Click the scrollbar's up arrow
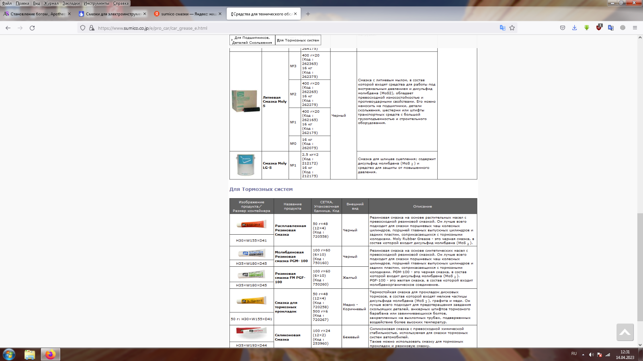The height and width of the screenshot is (361, 643). point(640,37)
